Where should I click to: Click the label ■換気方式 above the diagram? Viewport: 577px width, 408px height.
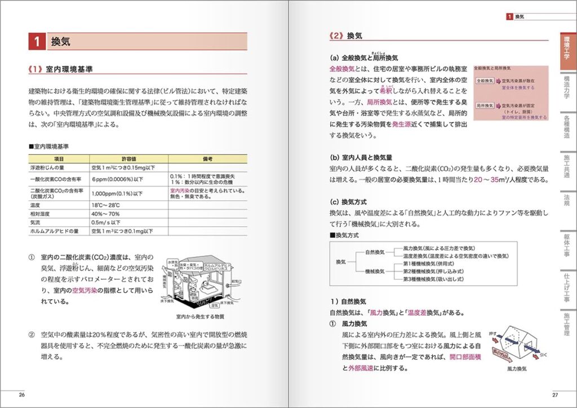click(x=344, y=235)
